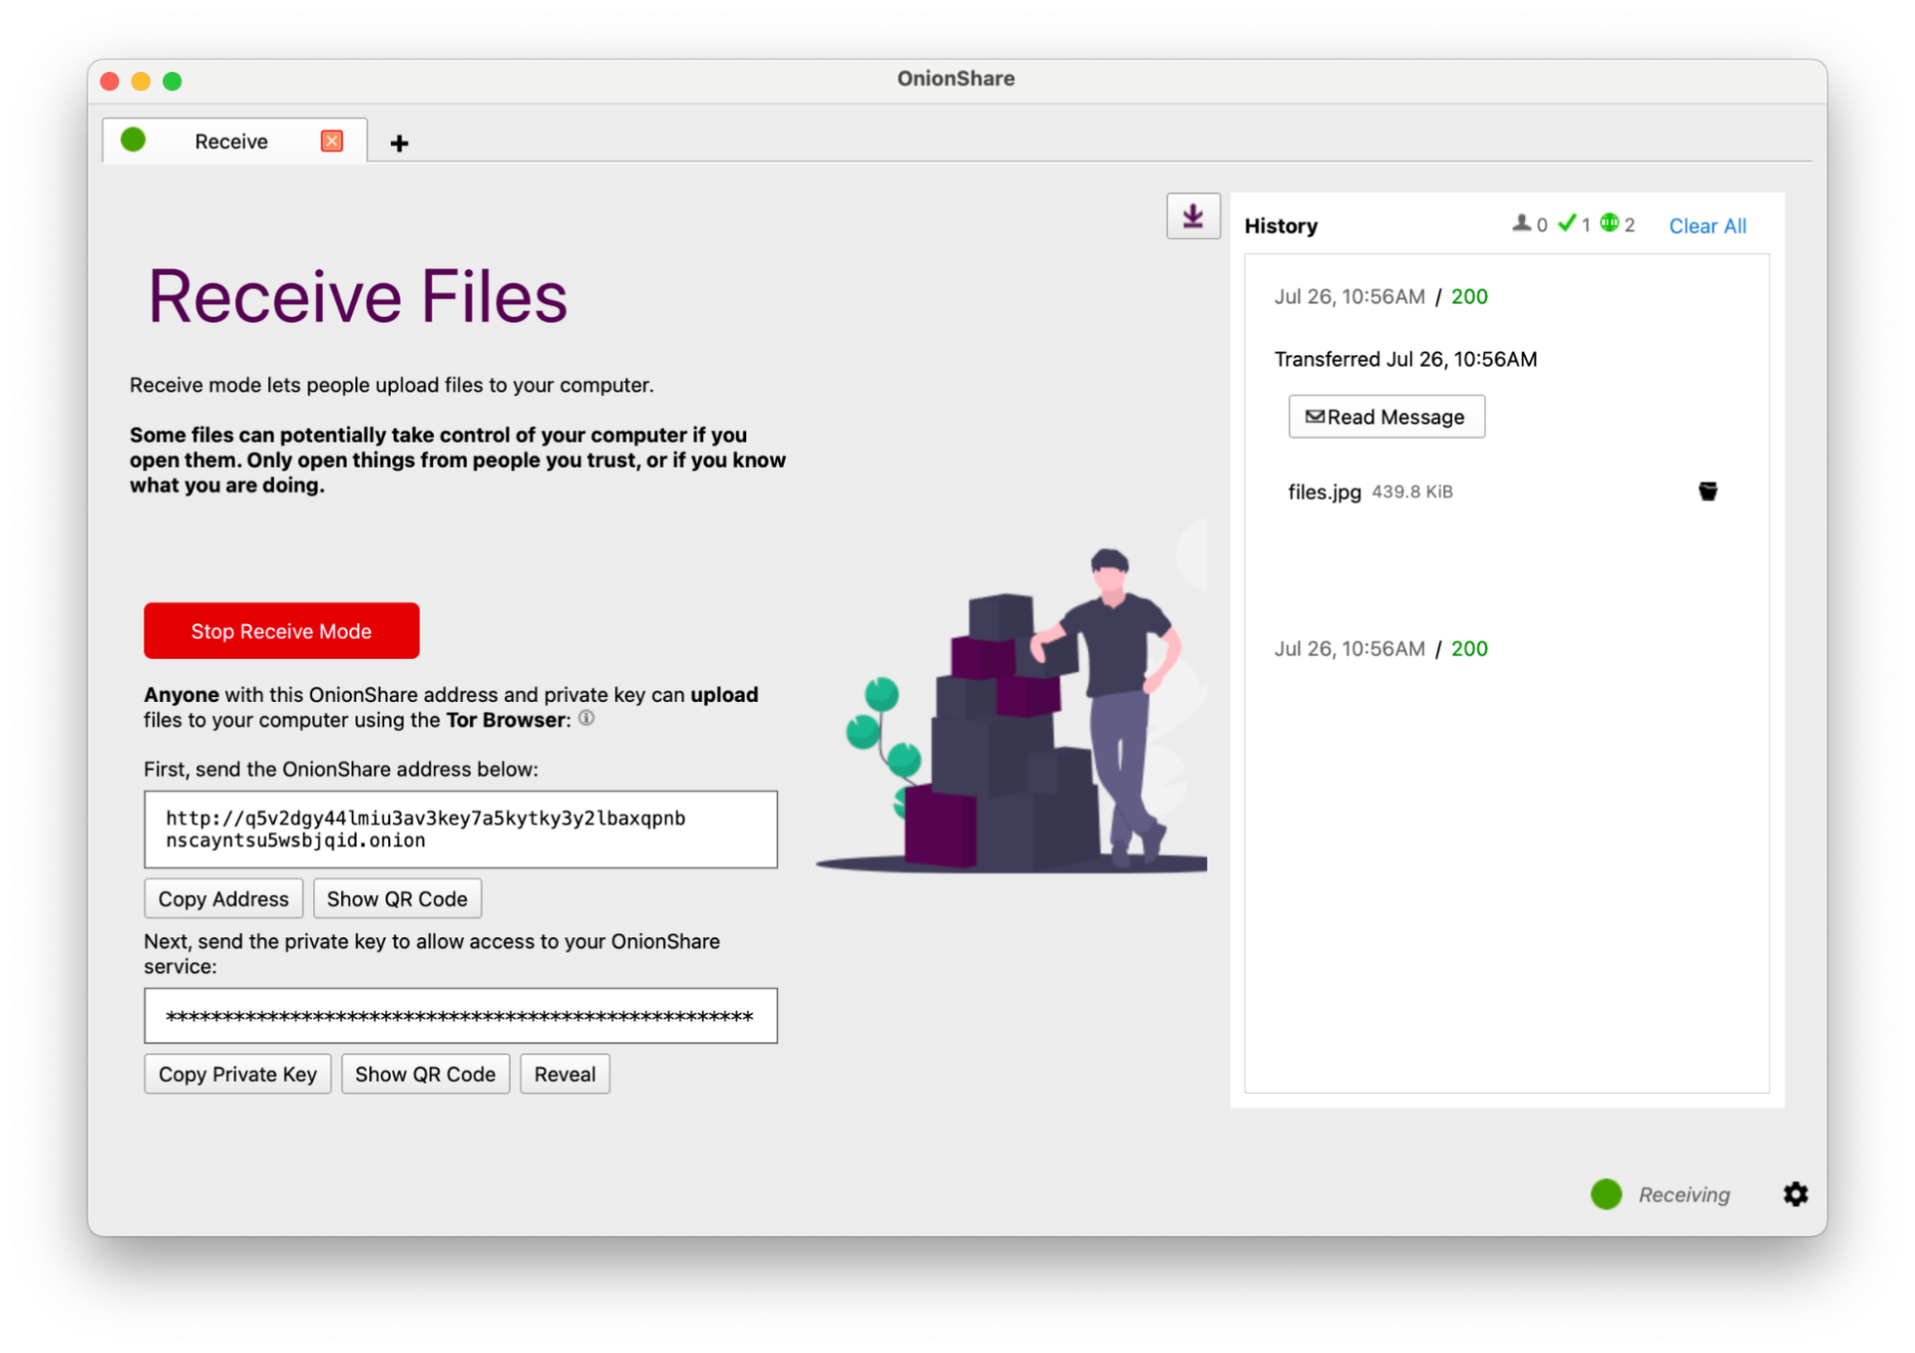Open the Read Message button
The width and height of the screenshot is (1915, 1353).
coord(1386,417)
